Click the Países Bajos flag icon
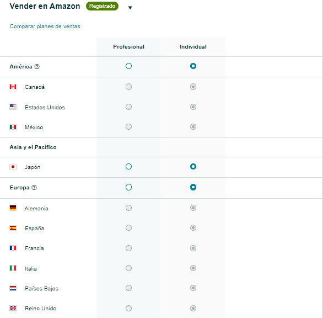Viewport: 323px width, 318px height. [x=13, y=288]
